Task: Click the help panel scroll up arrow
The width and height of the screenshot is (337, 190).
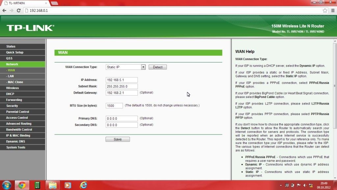Action: 335,41
